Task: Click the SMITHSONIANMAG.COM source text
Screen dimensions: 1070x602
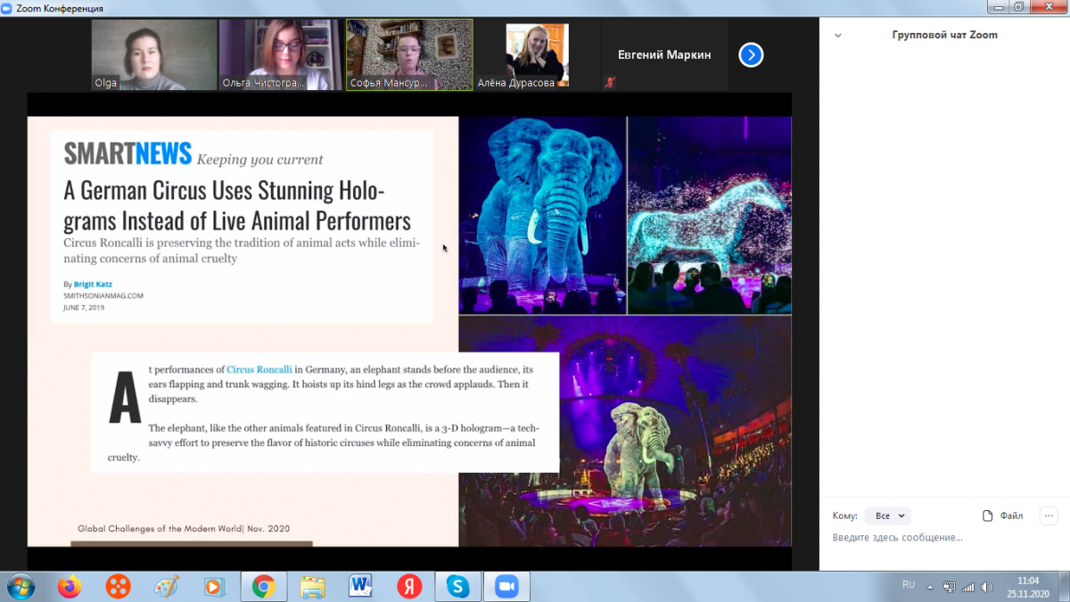Action: coord(103,295)
